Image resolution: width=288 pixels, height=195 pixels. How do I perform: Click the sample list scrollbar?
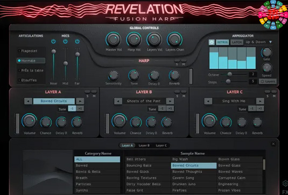tap(264, 164)
